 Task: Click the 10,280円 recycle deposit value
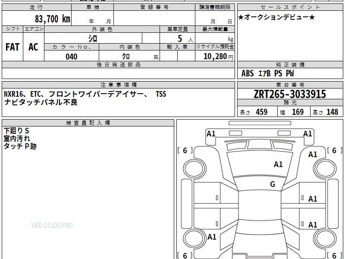pyautogui.click(x=218, y=57)
